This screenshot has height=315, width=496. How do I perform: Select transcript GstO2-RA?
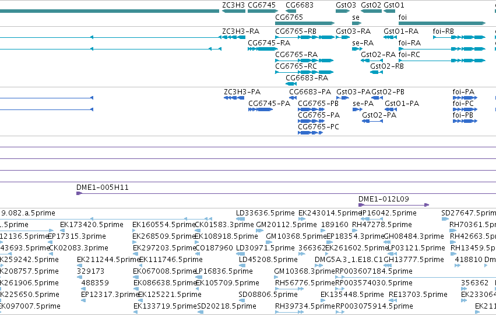pyautogui.click(x=378, y=55)
